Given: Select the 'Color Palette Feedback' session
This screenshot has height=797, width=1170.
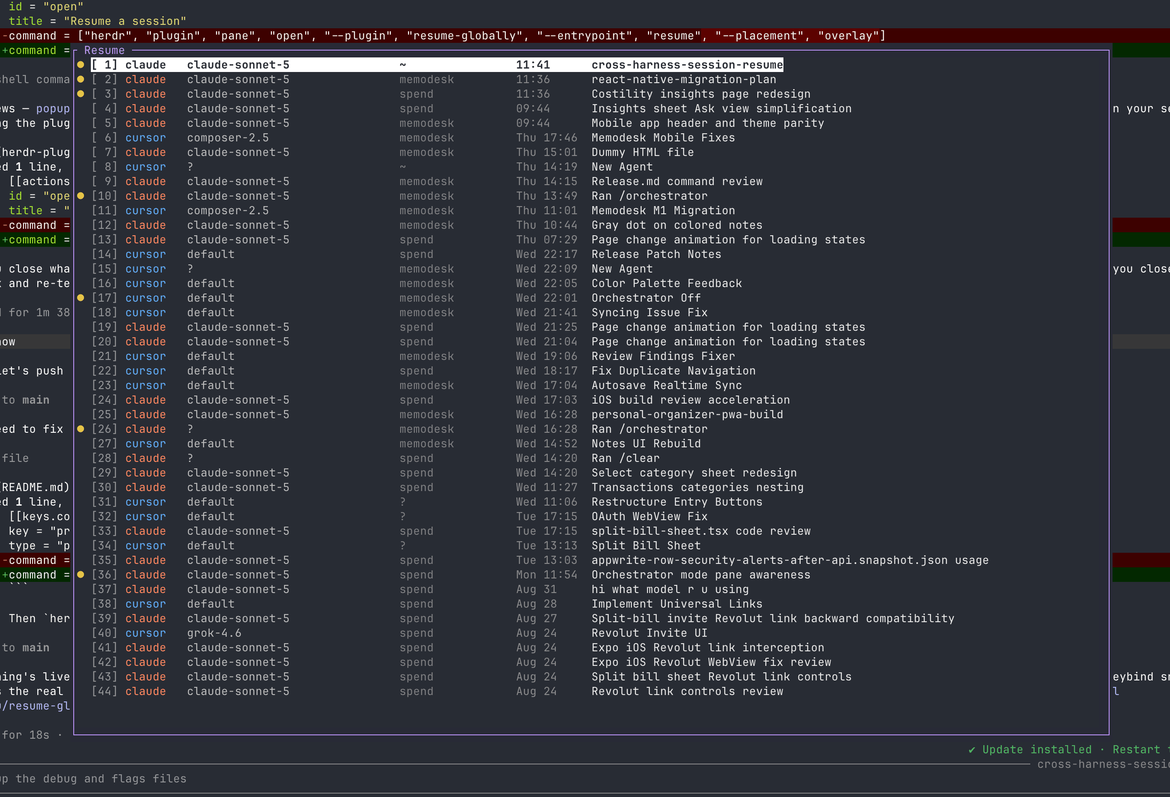Looking at the screenshot, I should [416, 284].
